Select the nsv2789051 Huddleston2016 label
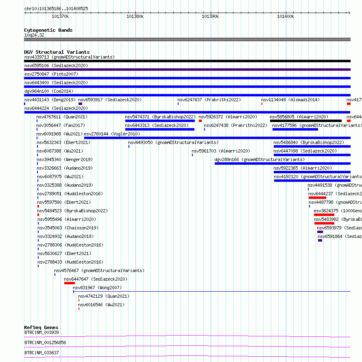The height and width of the screenshot is (362, 362). [x=70, y=194]
